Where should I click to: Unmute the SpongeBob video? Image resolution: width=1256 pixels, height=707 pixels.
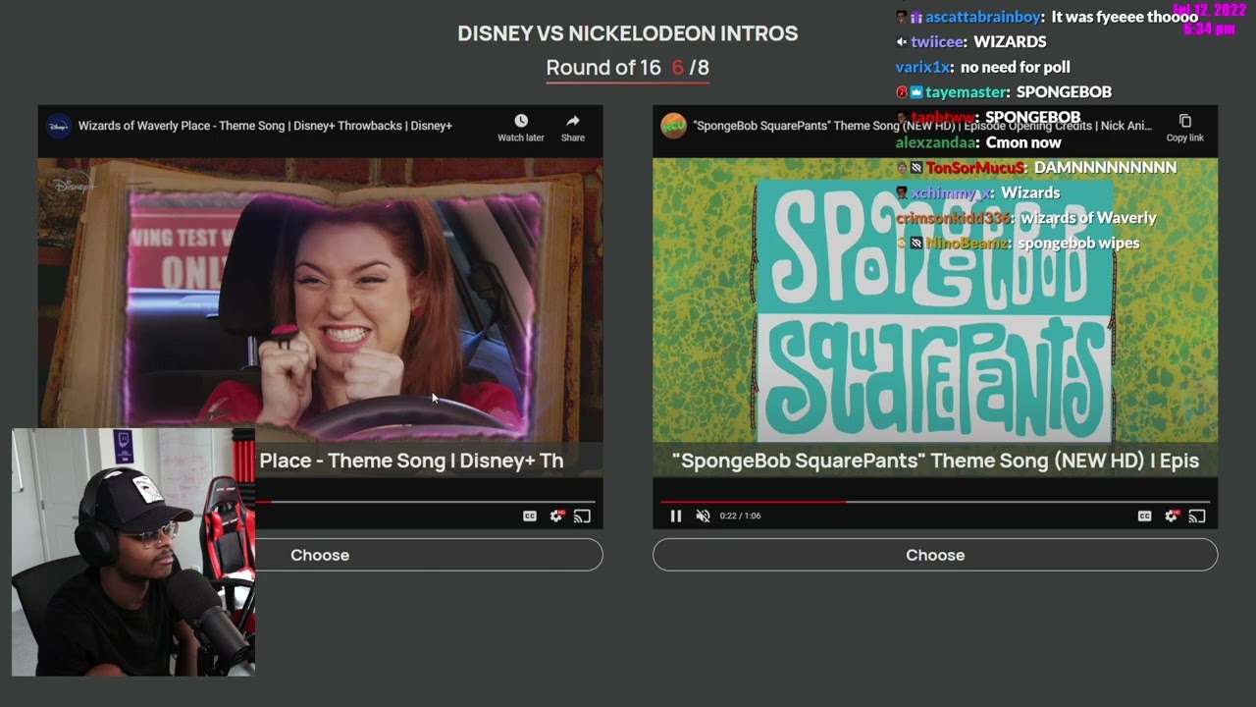point(703,516)
